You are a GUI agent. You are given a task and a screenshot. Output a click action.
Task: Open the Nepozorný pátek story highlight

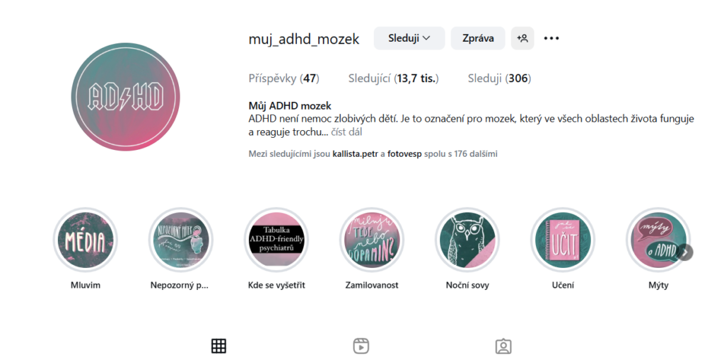(x=180, y=240)
